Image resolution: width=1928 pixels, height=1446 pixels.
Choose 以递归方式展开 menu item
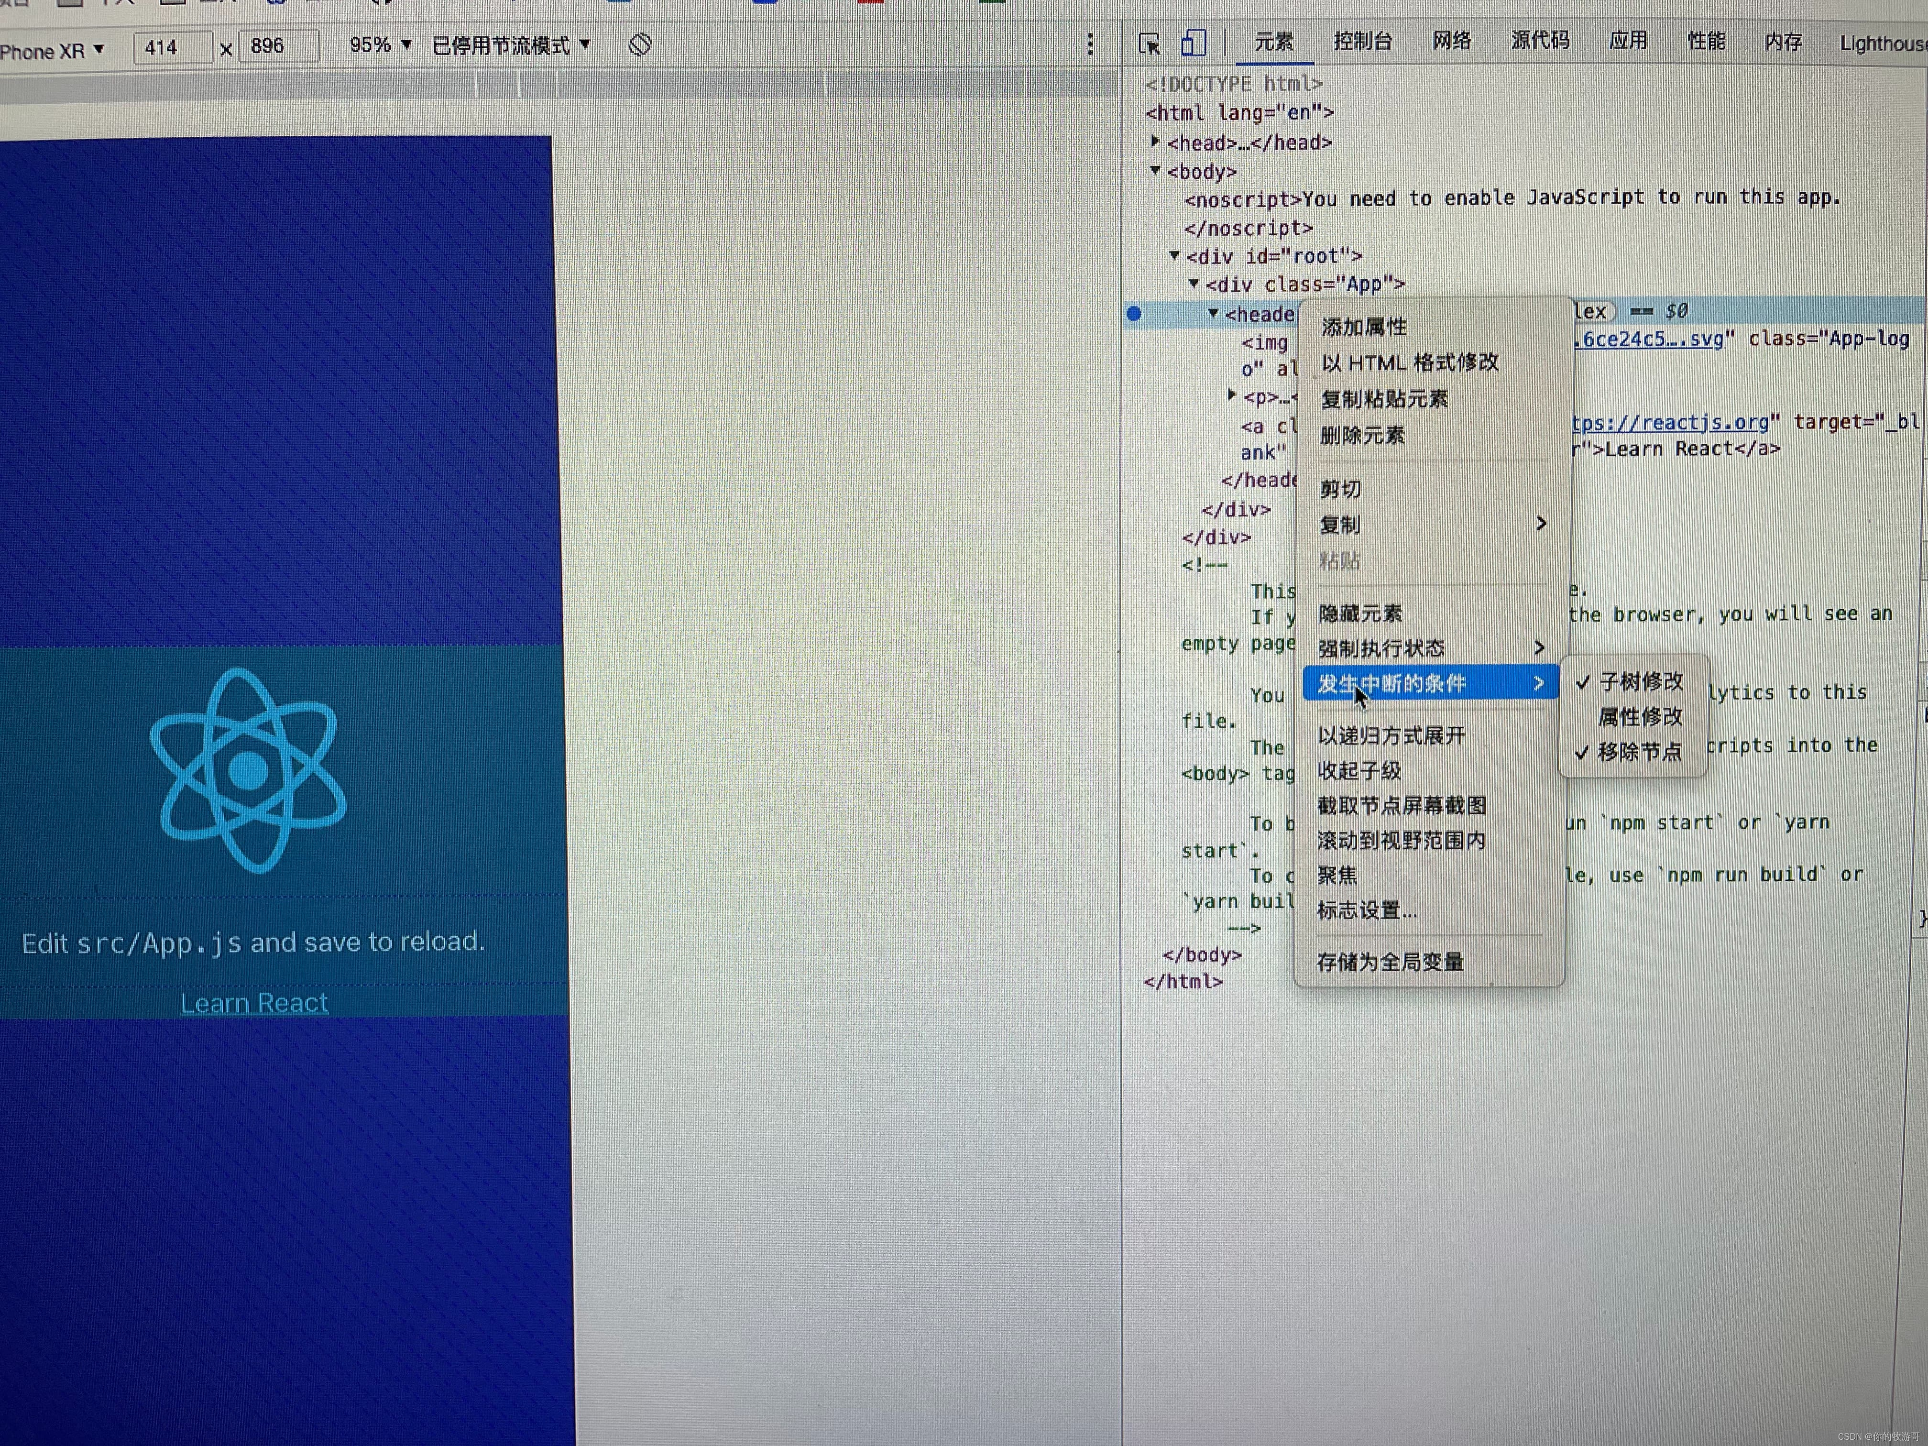click(1431, 735)
